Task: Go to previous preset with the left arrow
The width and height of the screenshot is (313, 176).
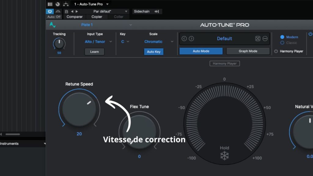Action: (72, 11)
